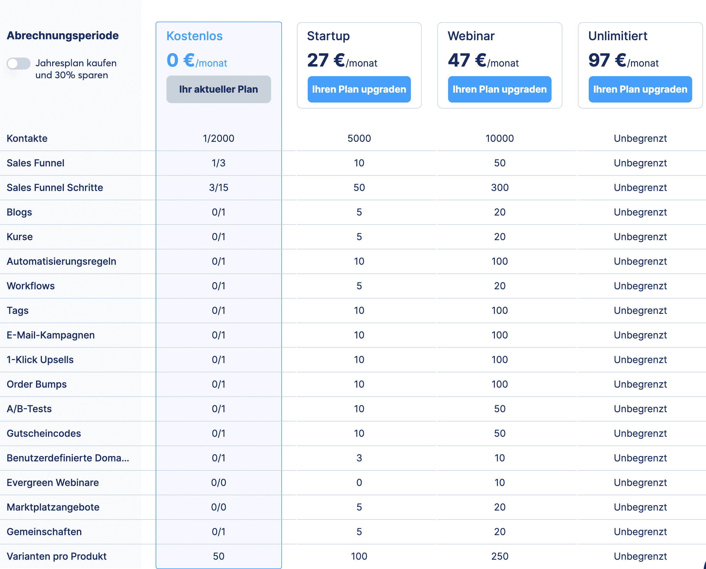
Task: Click the Kurse row label
Action: [20, 237]
